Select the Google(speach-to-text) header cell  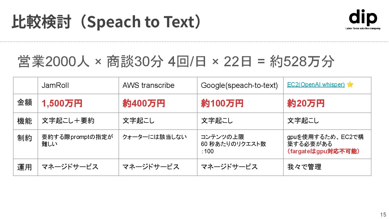click(x=240, y=85)
